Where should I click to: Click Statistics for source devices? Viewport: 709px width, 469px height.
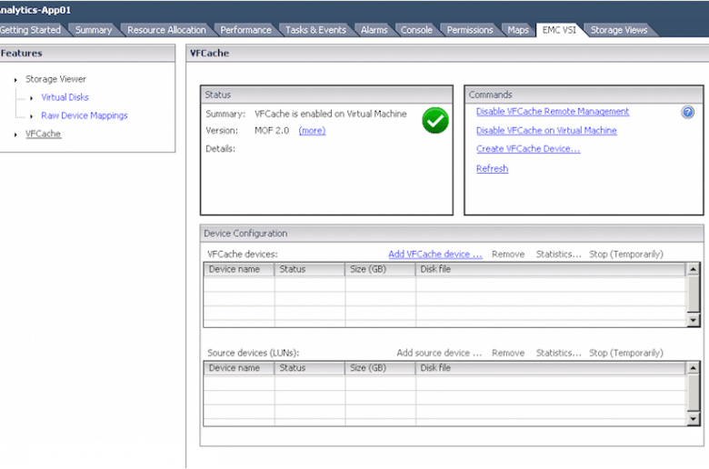pos(558,353)
